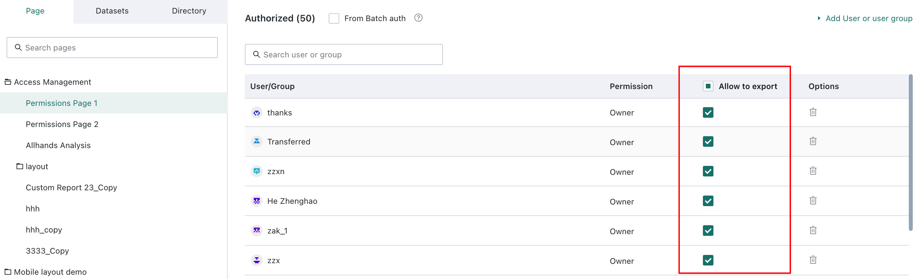Click the magnifier in user search box
Screen dimensions: 922x279
tap(257, 54)
